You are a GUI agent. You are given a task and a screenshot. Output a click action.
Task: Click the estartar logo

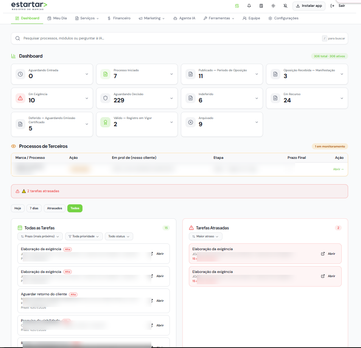[x=29, y=6]
